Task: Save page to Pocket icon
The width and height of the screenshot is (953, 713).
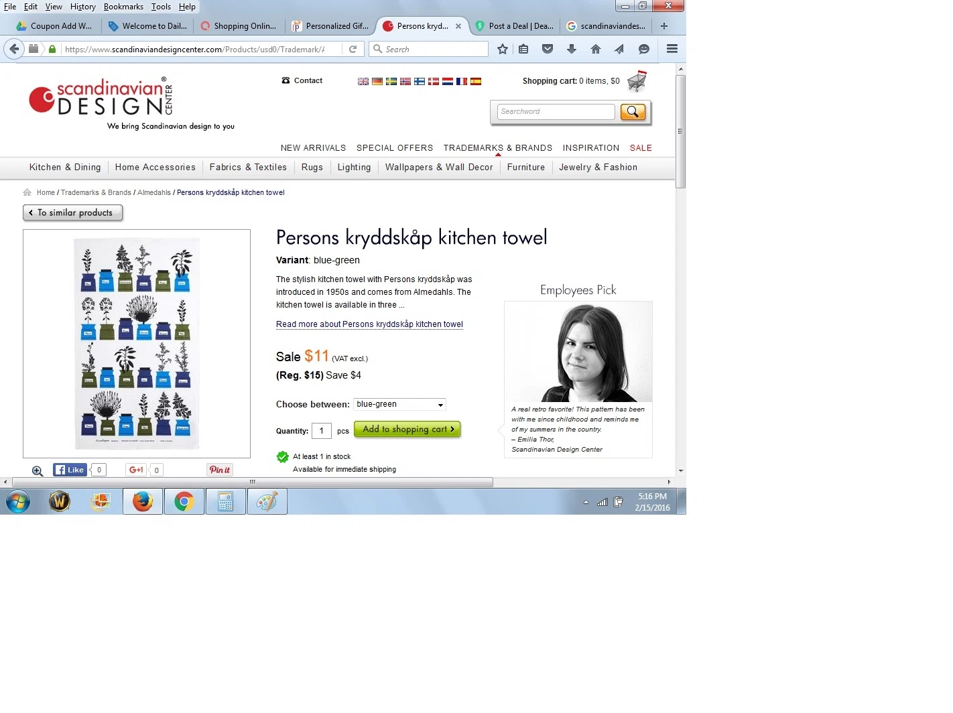Action: (x=548, y=49)
